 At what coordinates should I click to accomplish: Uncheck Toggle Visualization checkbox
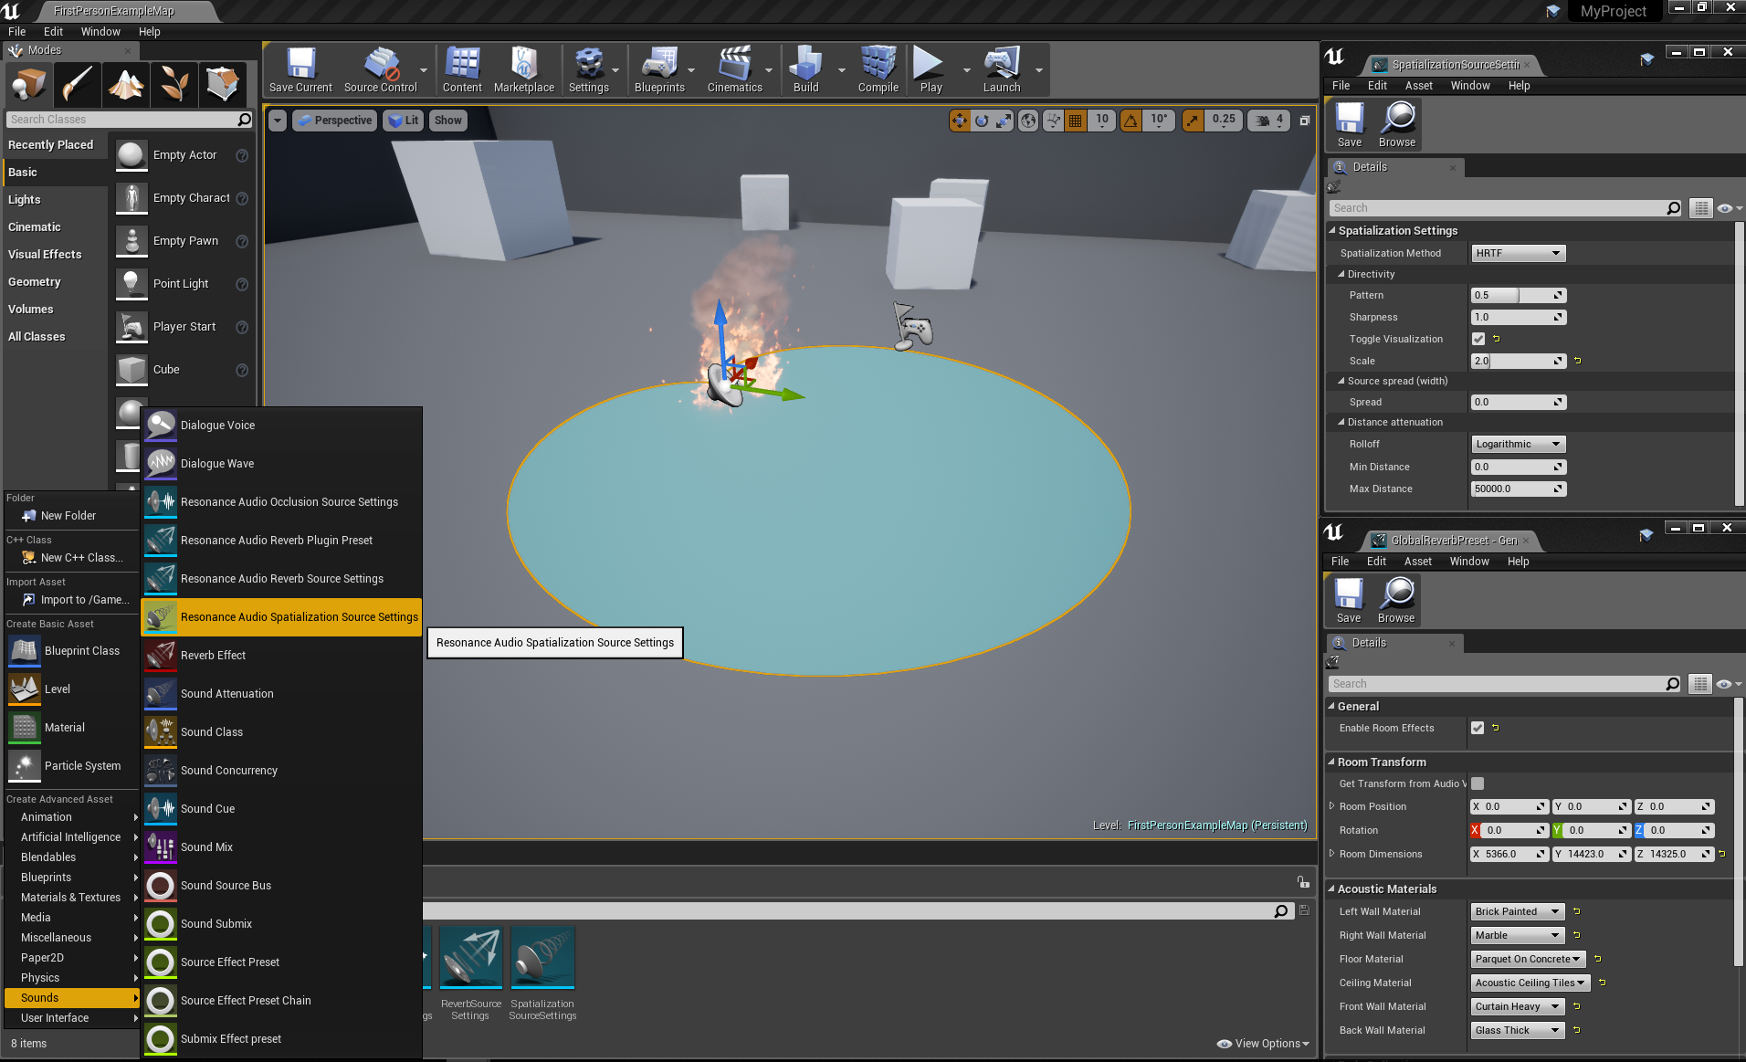point(1478,339)
